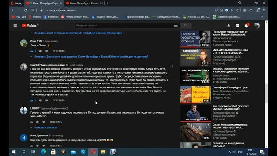Open Skype from taskbar
The image size is (277, 156).
tap(83, 152)
